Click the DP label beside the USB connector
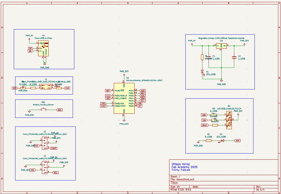This screenshot has height=194, width=281. tap(31, 48)
